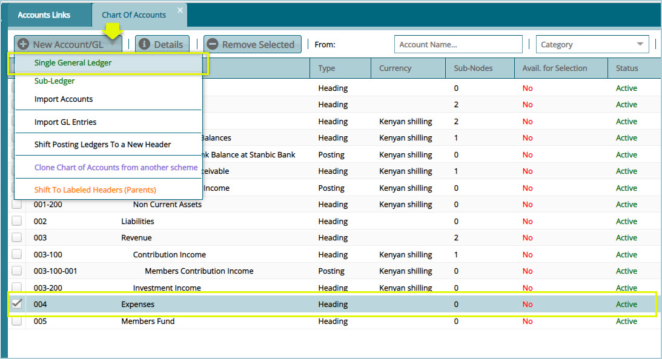Check the 003-200 Investment Income checkbox
The image size is (662, 359).
[17, 288]
